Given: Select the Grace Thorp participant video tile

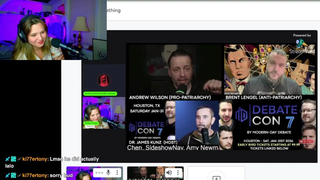Looking at the screenshot, I should coord(104,112).
